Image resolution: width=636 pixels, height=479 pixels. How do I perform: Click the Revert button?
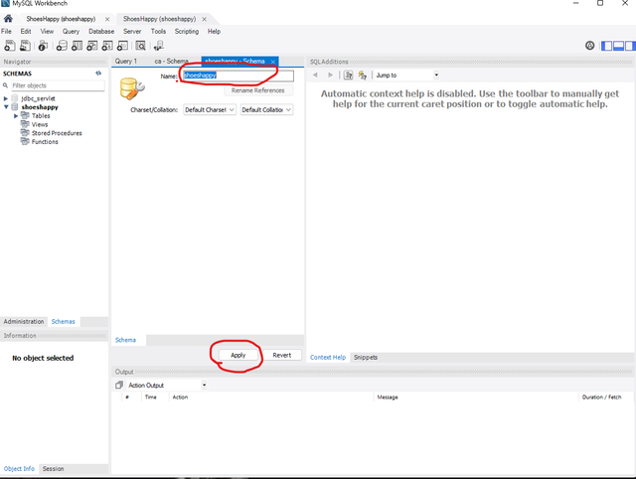pos(282,356)
